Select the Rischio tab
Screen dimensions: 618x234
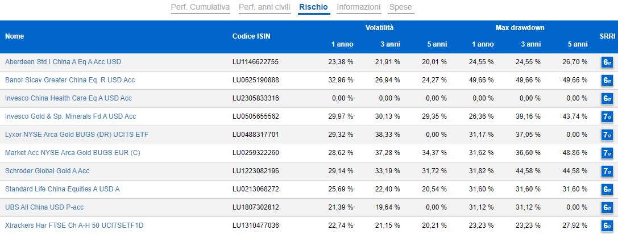(313, 7)
